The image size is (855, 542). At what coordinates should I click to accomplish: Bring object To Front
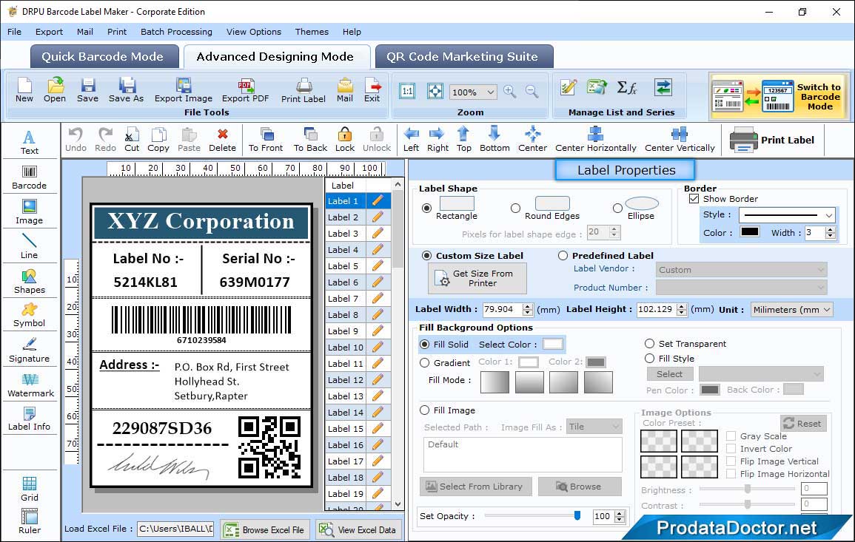click(x=266, y=140)
